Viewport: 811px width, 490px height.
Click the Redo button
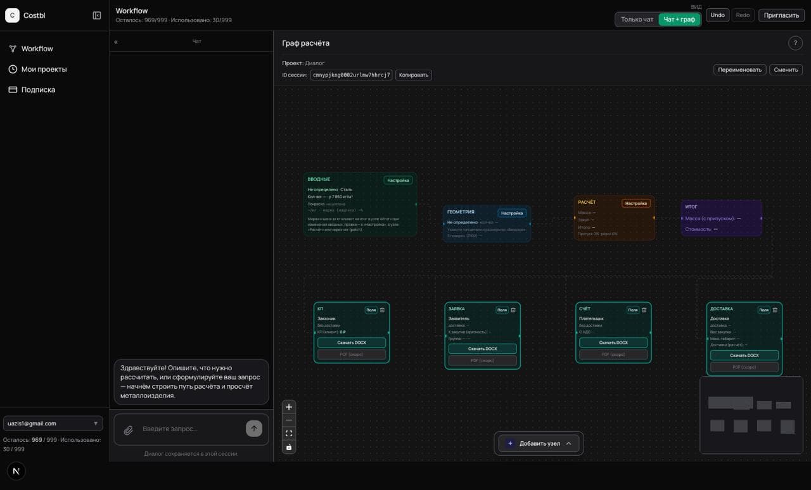[743, 15]
